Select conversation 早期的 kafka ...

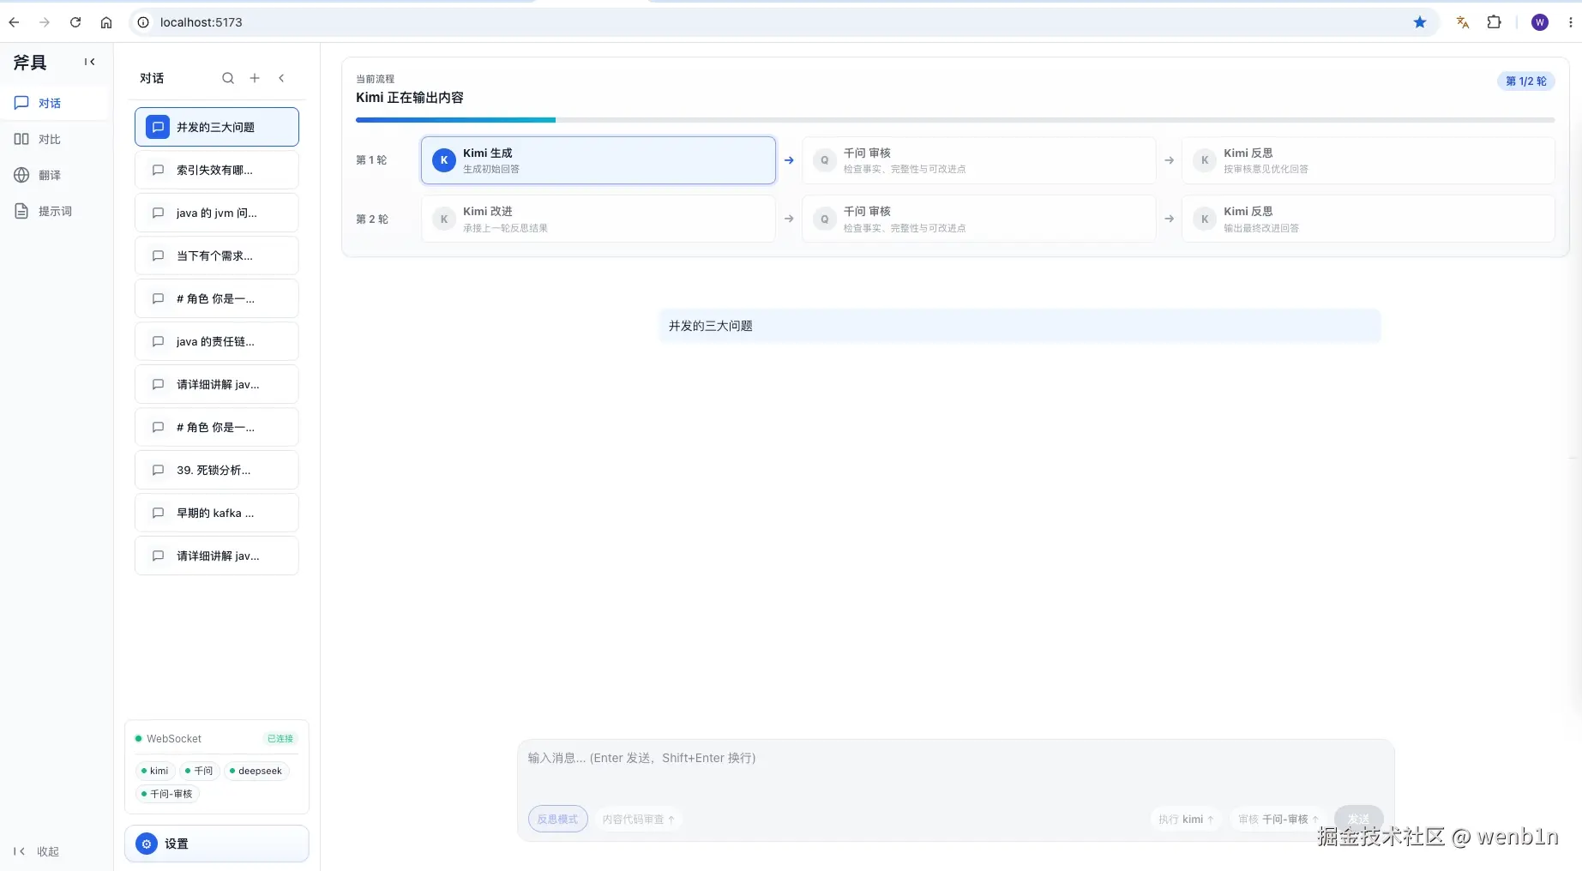pos(217,513)
